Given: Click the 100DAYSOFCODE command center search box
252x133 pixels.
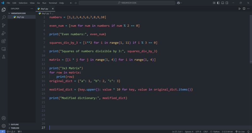Looking at the screenshot, I should pos(127,3).
